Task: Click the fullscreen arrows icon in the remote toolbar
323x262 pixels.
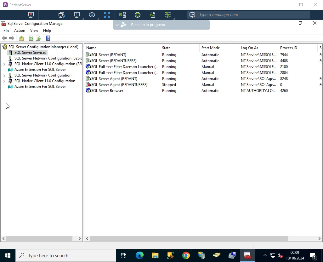Action: click(107, 15)
